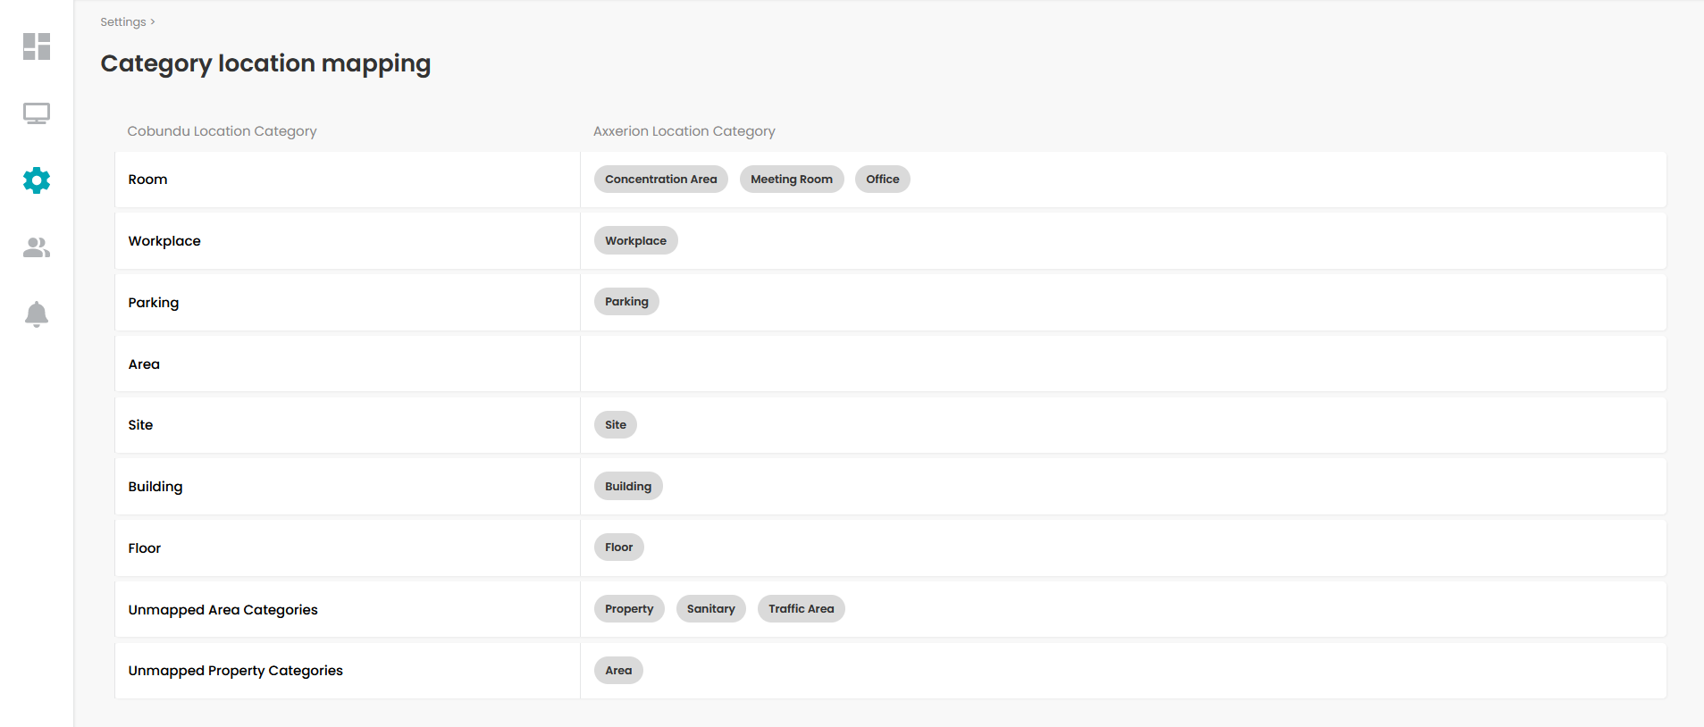Image resolution: width=1704 pixels, height=727 pixels.
Task: Select the Site tag
Action: coord(616,425)
